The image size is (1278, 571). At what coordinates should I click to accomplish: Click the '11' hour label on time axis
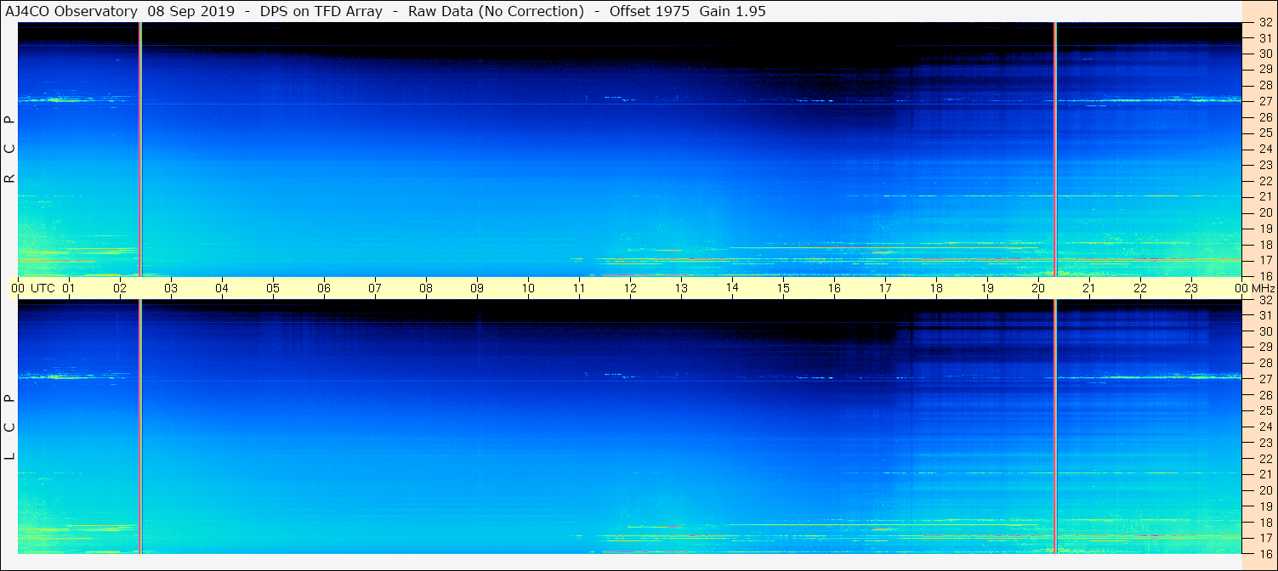pyautogui.click(x=579, y=288)
